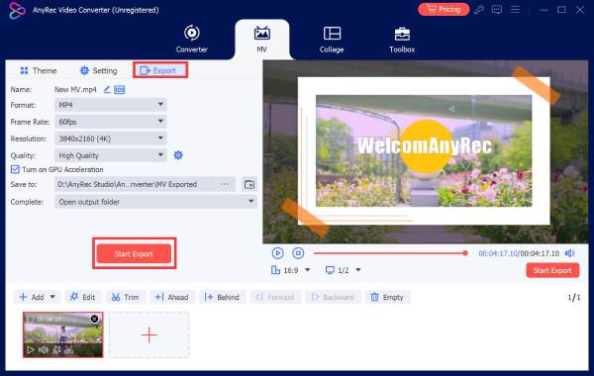Remove clip with the X icon
The height and width of the screenshot is (376, 594).
94,319
